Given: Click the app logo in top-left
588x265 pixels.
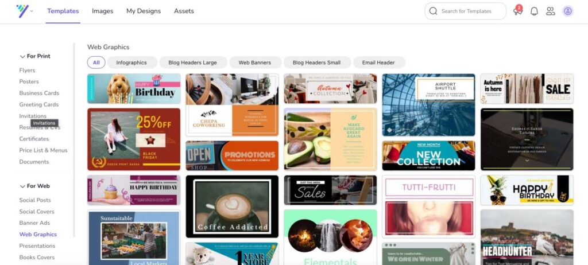Looking at the screenshot, I should 22,11.
